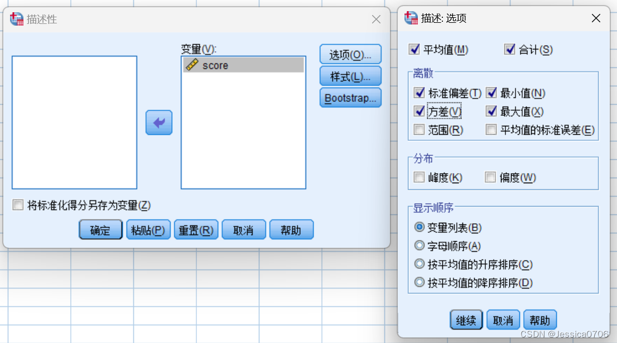Click the blue arrow move-variable button
Screen dimensions: 617x343
159,122
